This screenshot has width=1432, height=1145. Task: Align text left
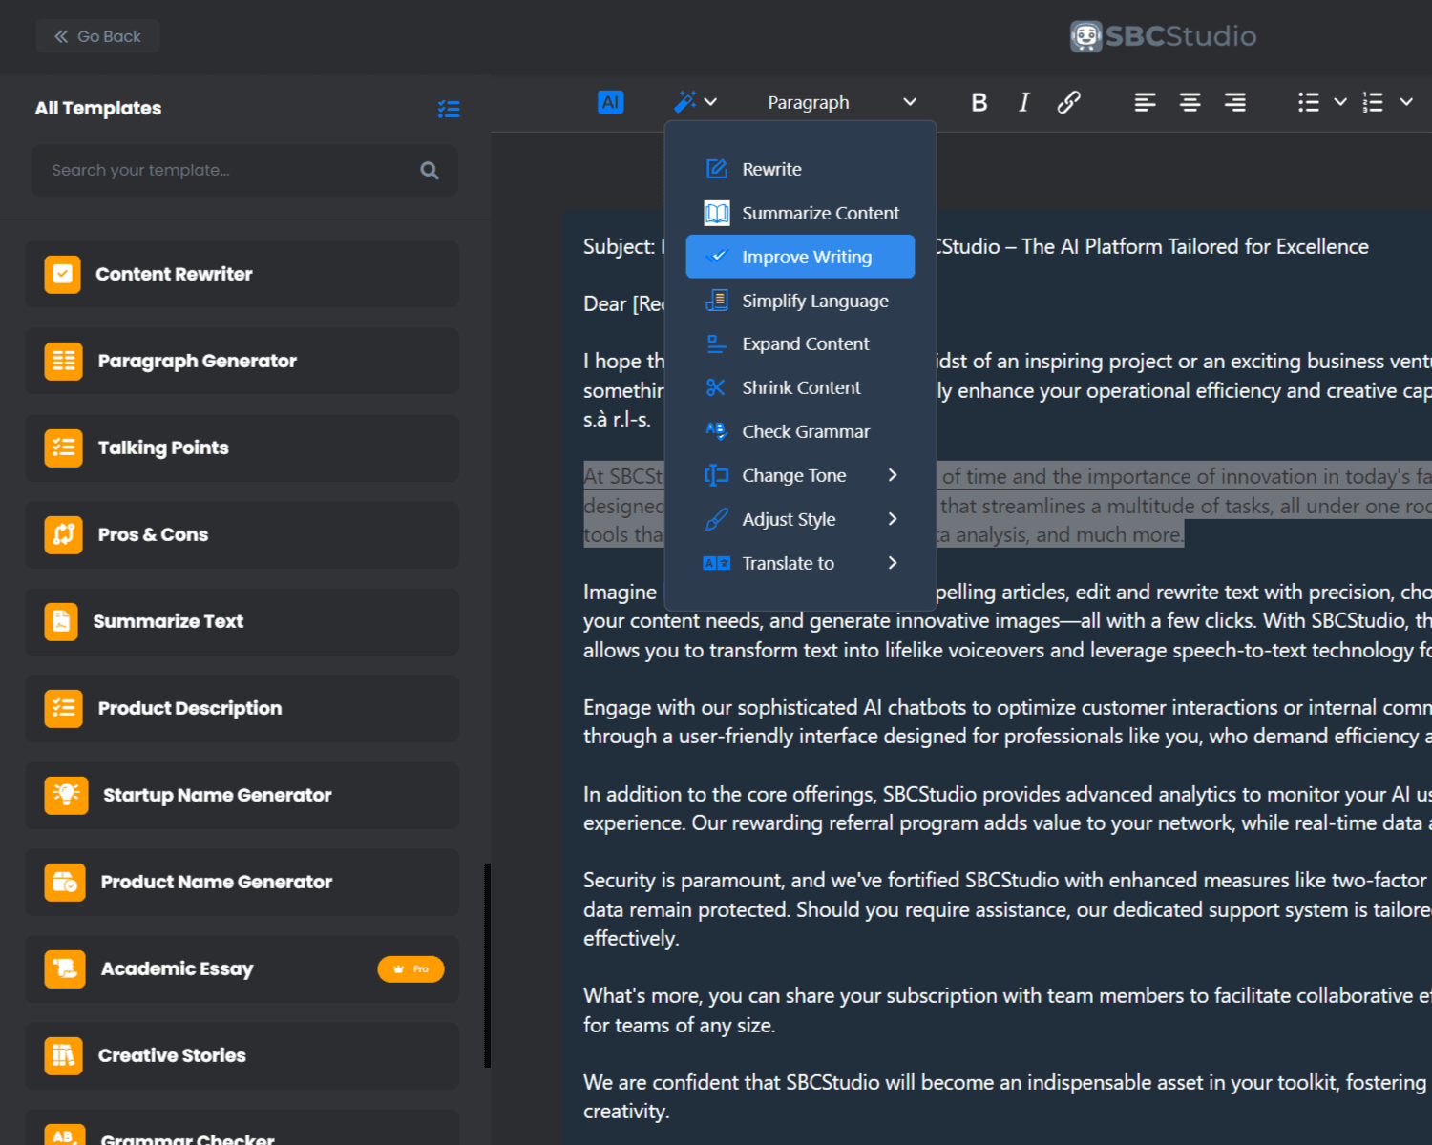pyautogui.click(x=1145, y=102)
